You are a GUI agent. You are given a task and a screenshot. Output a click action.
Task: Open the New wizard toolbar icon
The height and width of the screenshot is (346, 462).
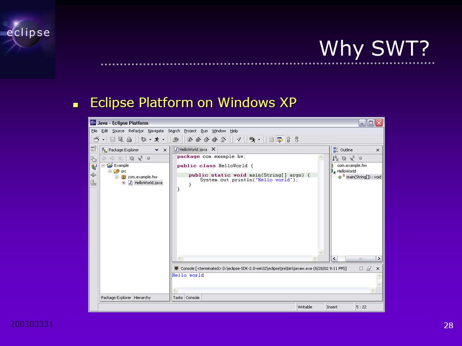pyautogui.click(x=96, y=139)
